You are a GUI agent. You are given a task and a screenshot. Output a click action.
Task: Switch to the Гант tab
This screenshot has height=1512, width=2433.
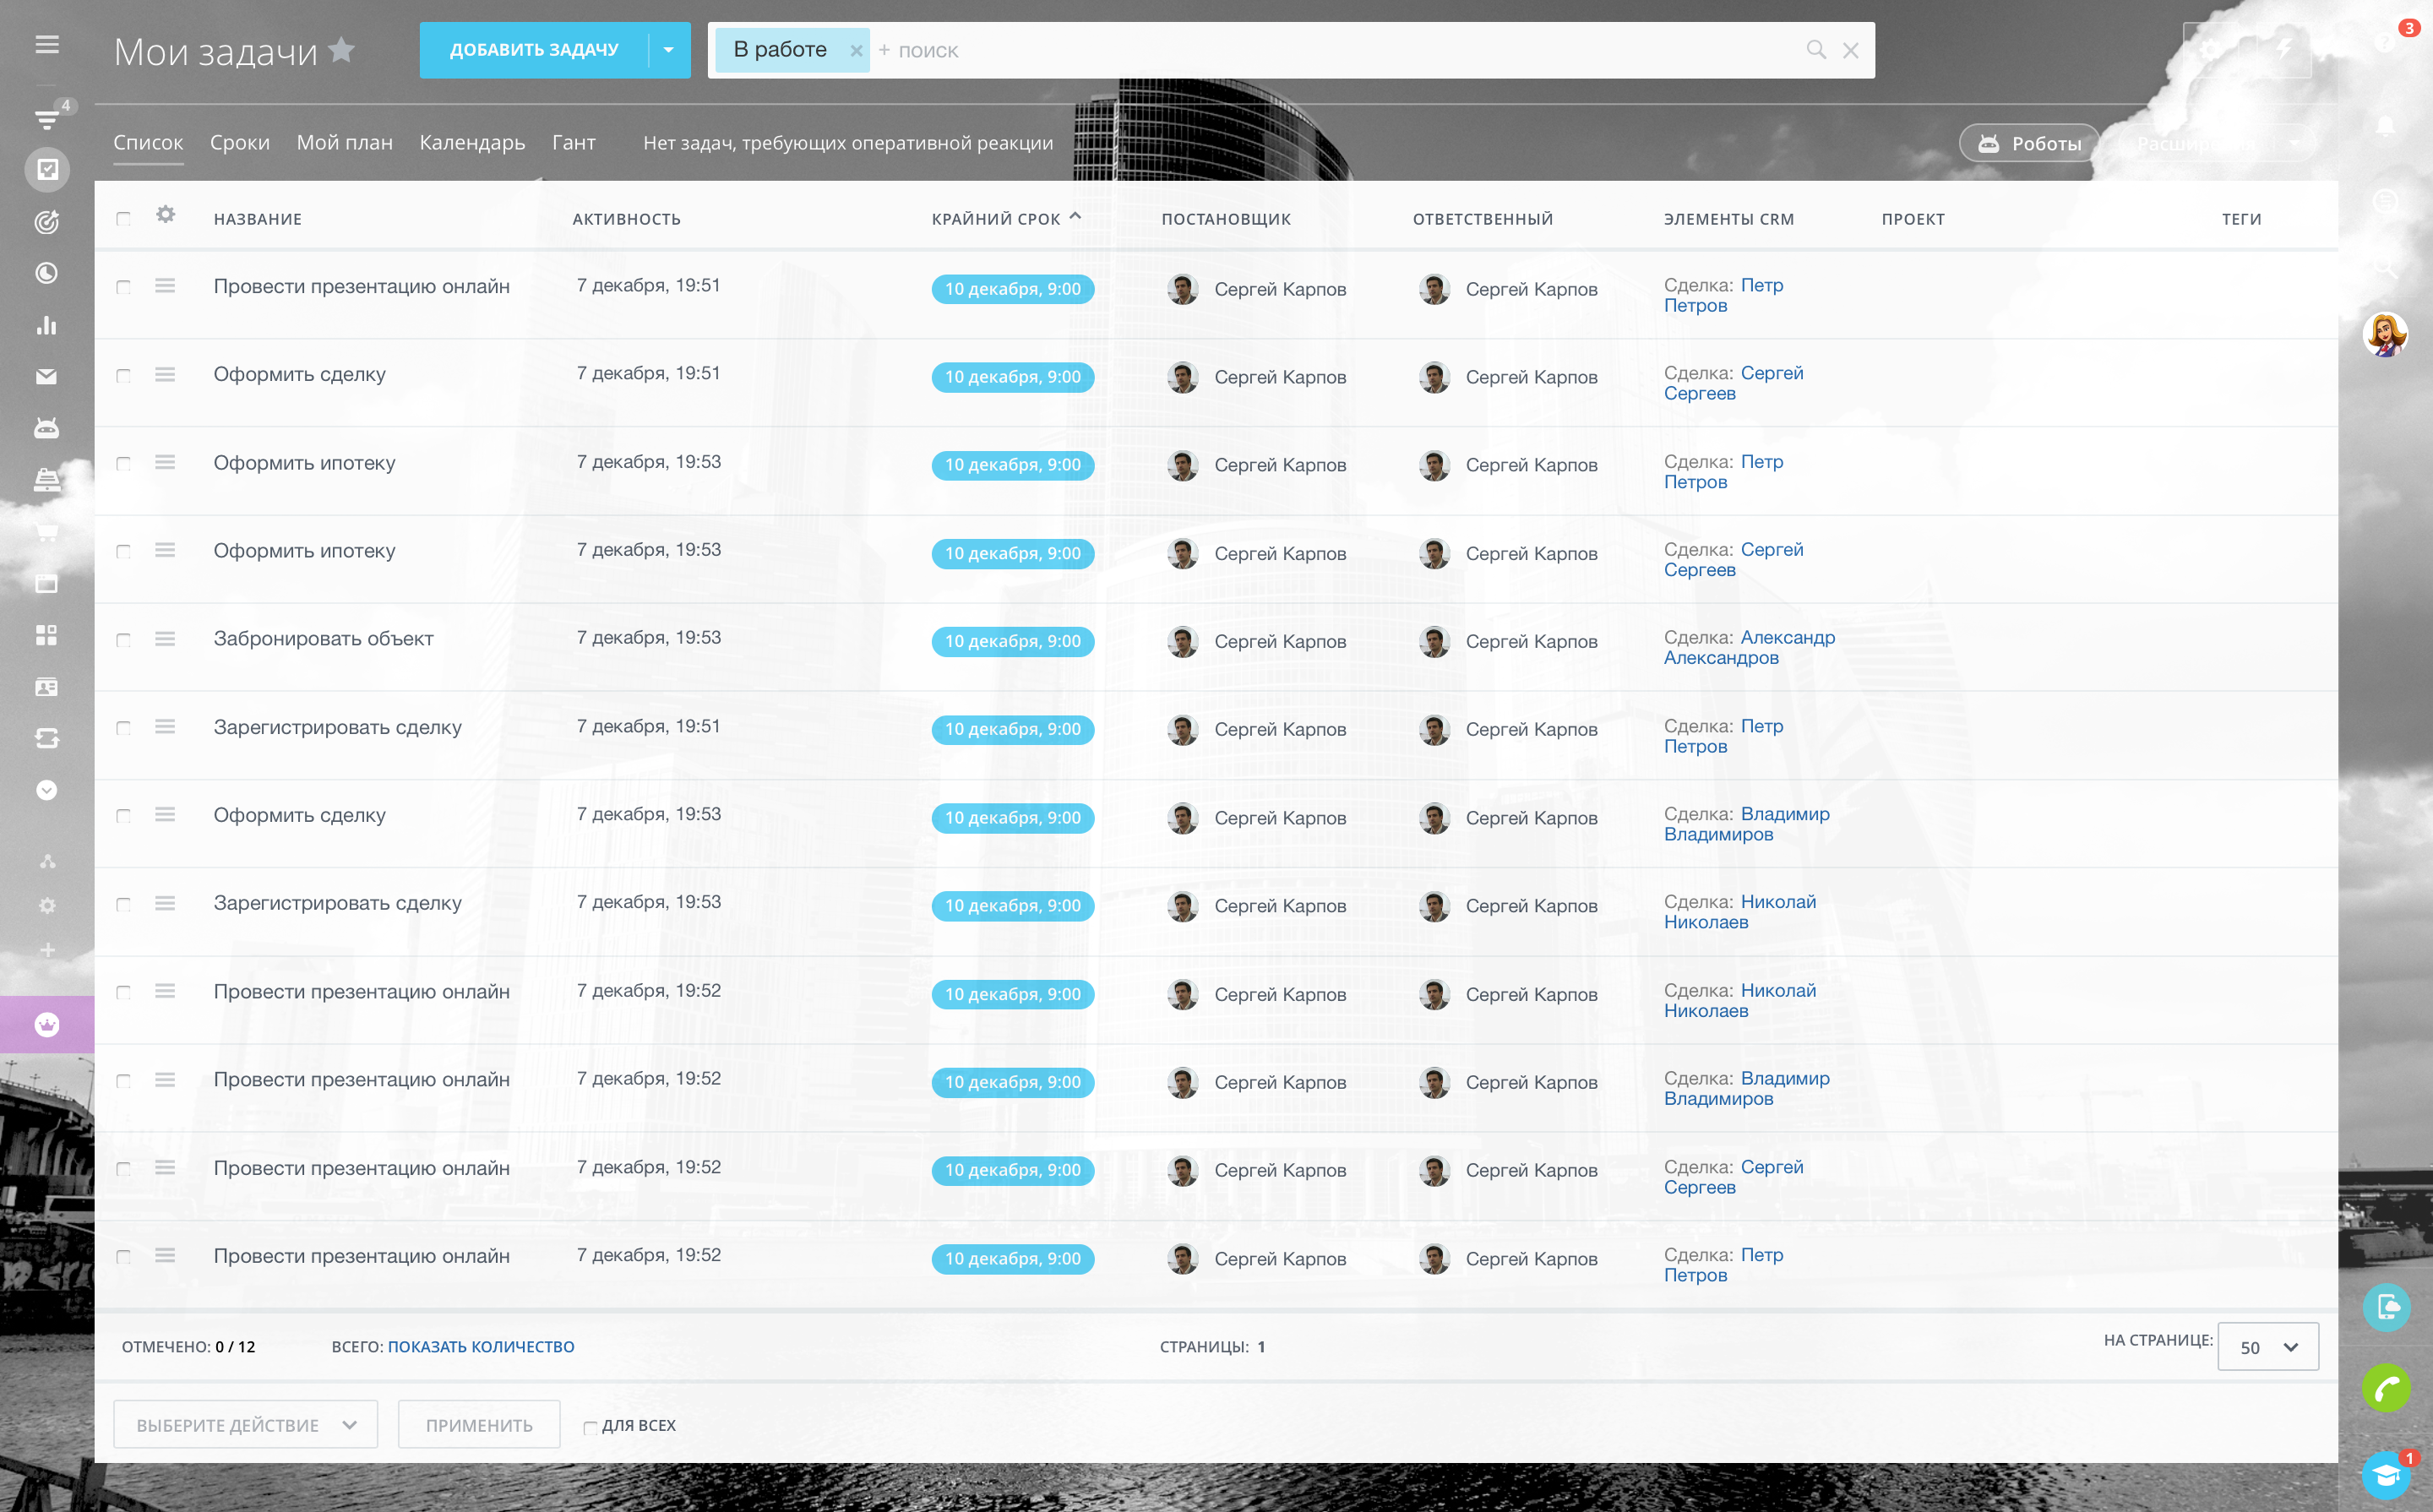click(x=573, y=143)
